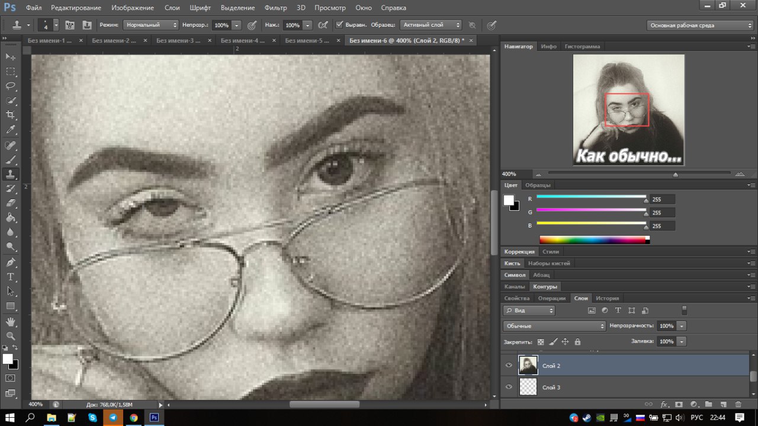Add a layer mask from Layers panel

[x=679, y=404]
